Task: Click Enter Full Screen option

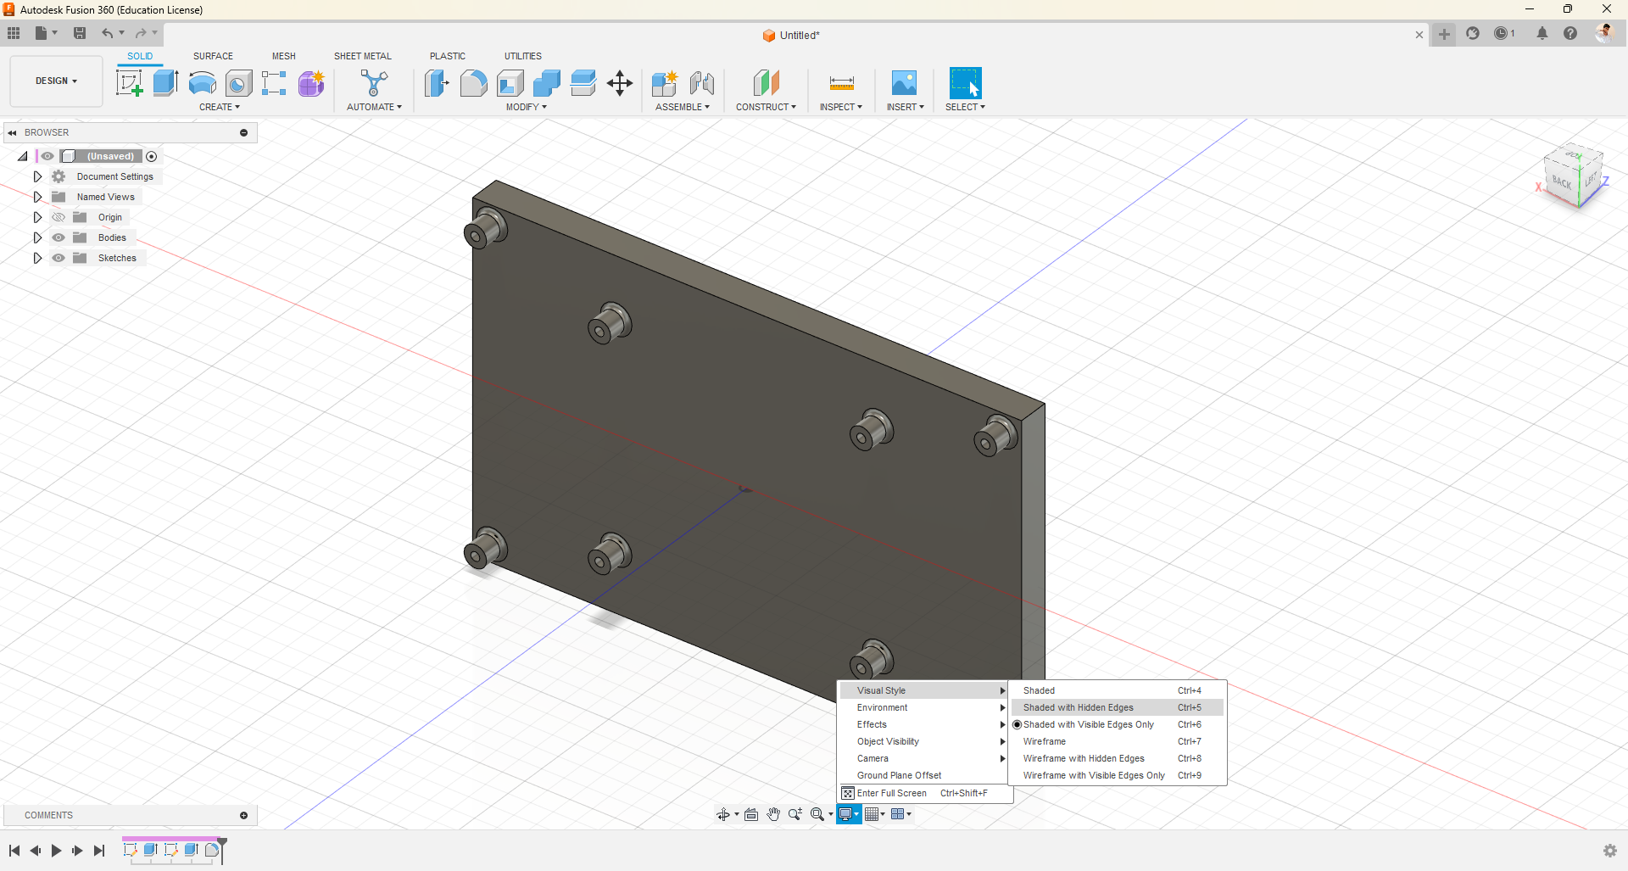Action: click(x=891, y=793)
